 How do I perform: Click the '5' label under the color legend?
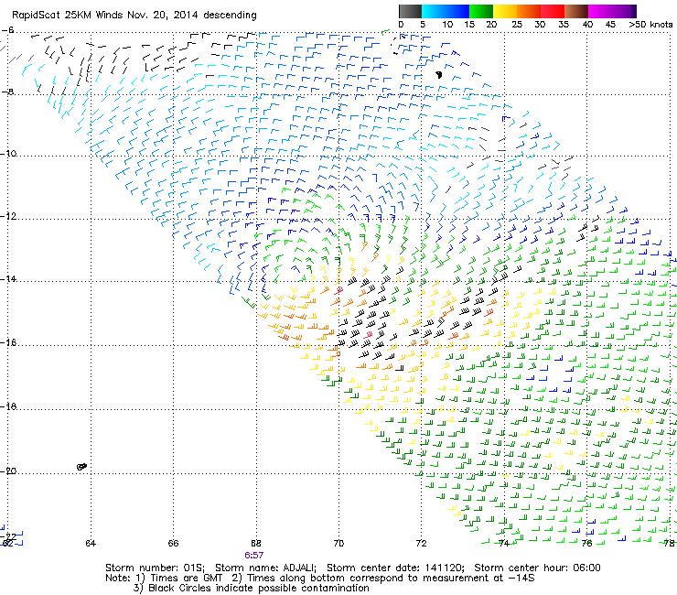pyautogui.click(x=423, y=24)
